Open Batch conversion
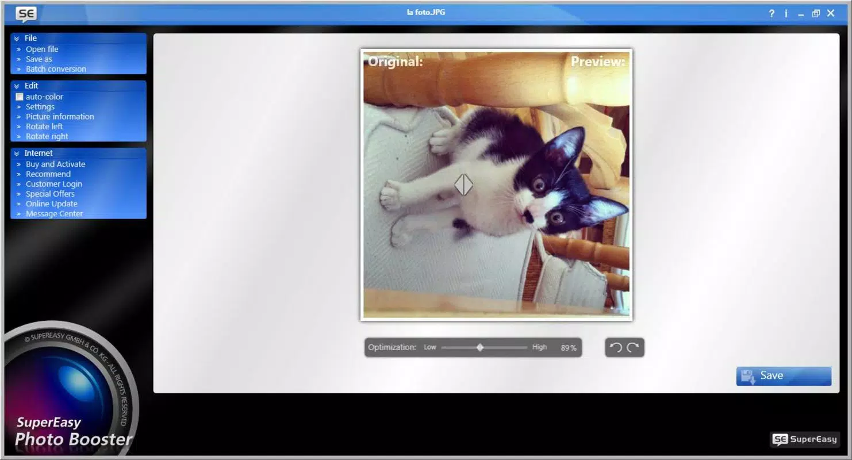 (x=56, y=69)
